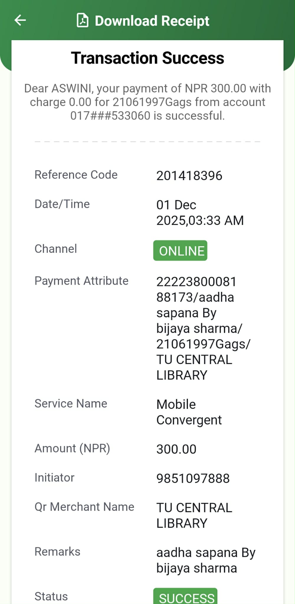Viewport: 295px width, 604px height.
Task: Tap the Remarks label
Action: click(x=57, y=552)
